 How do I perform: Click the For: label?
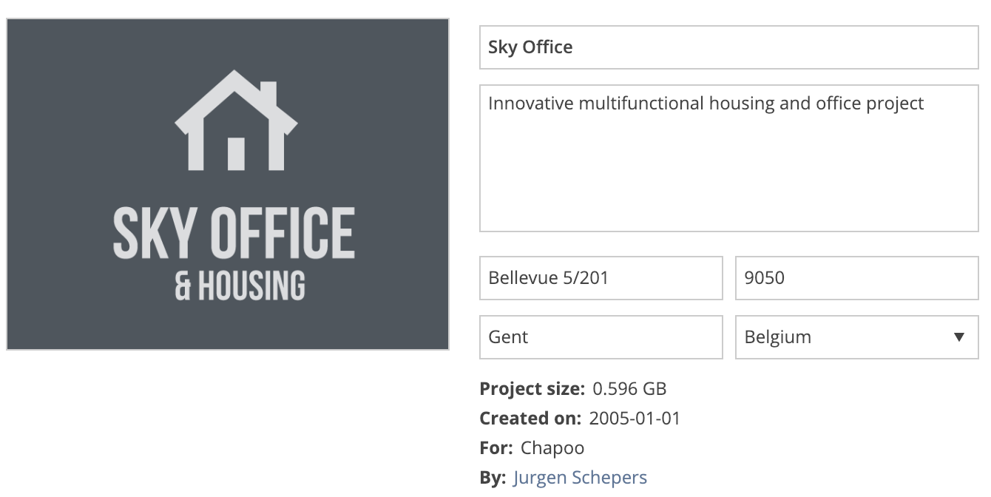[x=495, y=448]
